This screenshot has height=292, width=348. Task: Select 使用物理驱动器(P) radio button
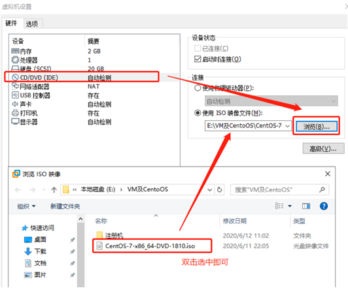[x=198, y=88]
